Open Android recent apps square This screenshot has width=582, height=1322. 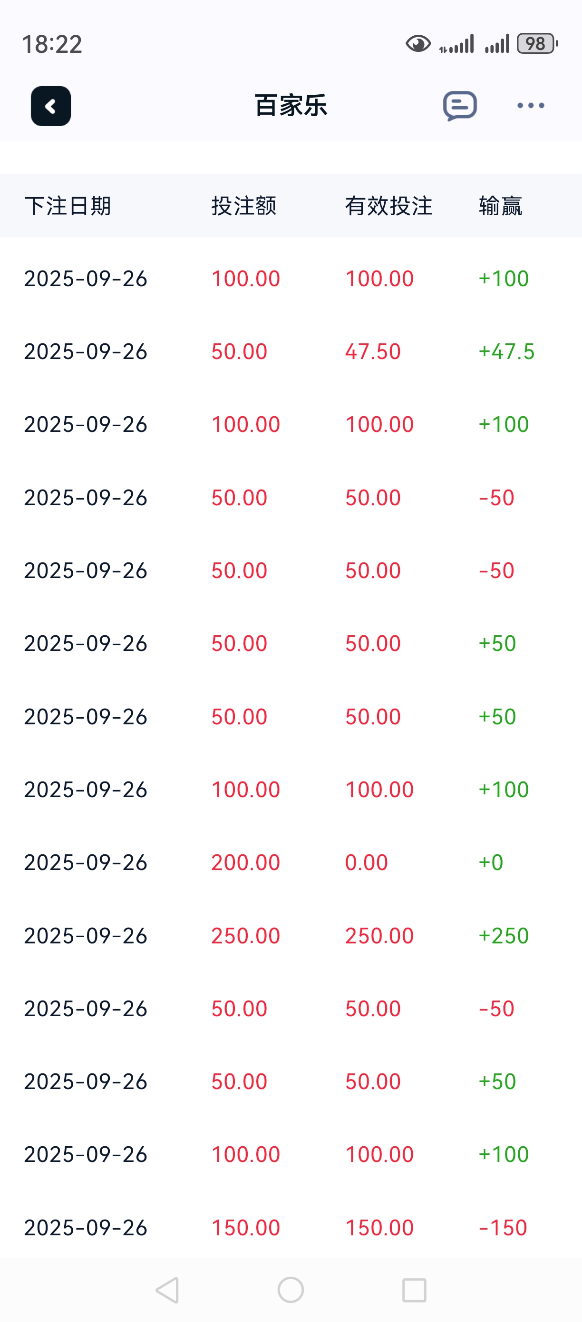(414, 1290)
